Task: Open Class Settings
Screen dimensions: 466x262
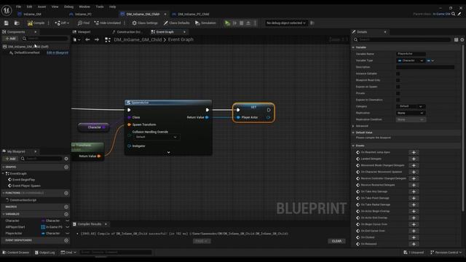Action: 145,23
